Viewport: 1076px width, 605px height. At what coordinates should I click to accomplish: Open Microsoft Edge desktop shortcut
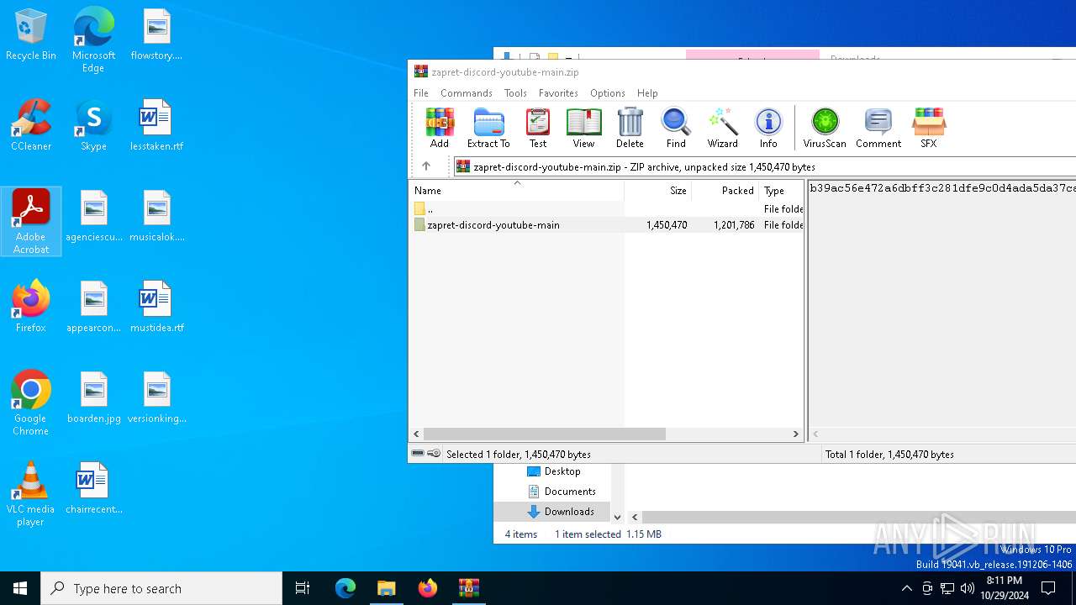click(93, 40)
